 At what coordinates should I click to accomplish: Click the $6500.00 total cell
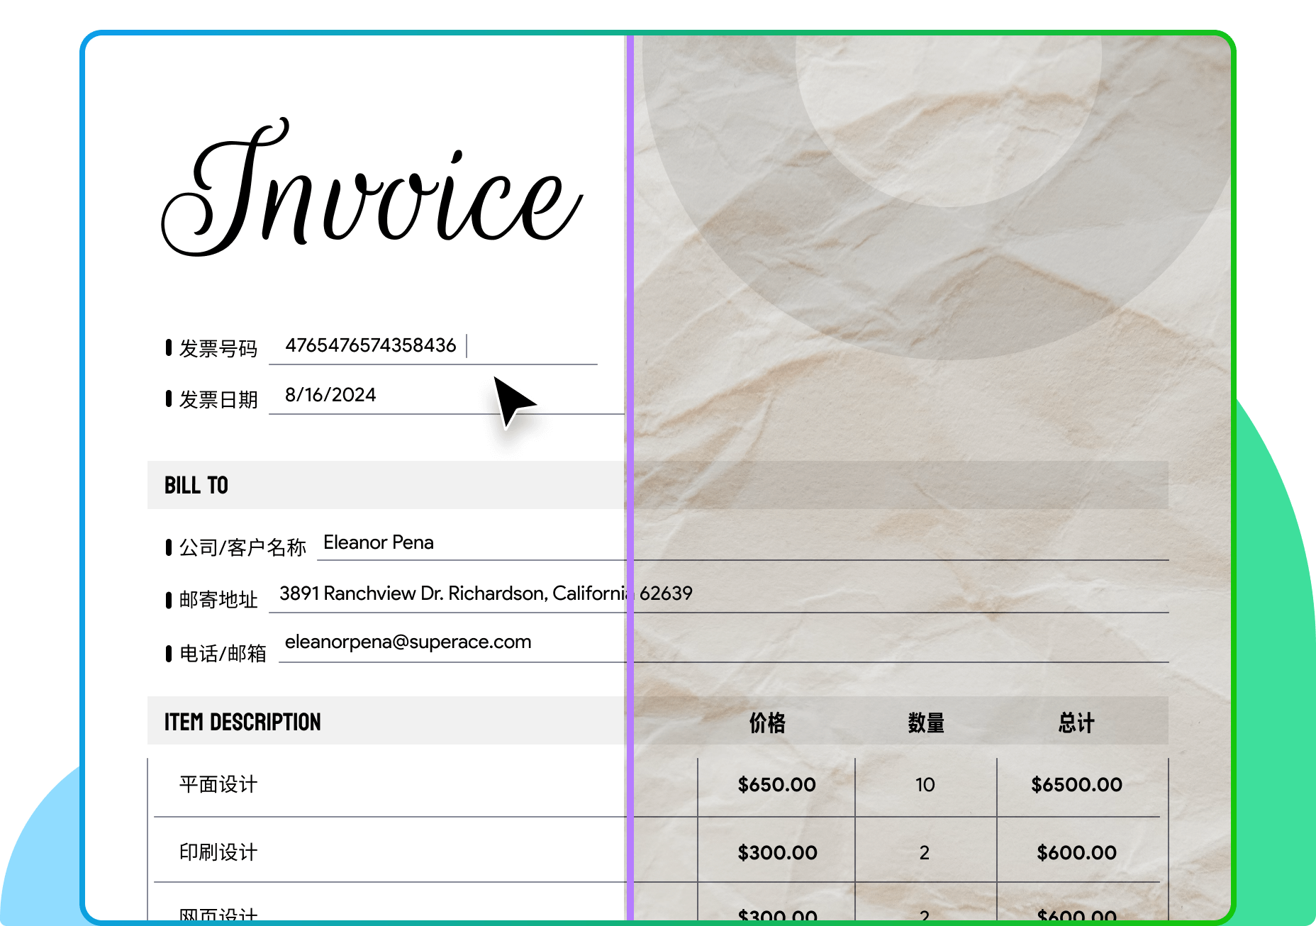coord(1076,784)
